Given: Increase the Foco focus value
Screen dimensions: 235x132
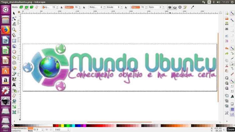Looking at the screenshot, I should tap(163, 6).
